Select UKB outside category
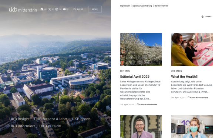 click(x=50, y=126)
